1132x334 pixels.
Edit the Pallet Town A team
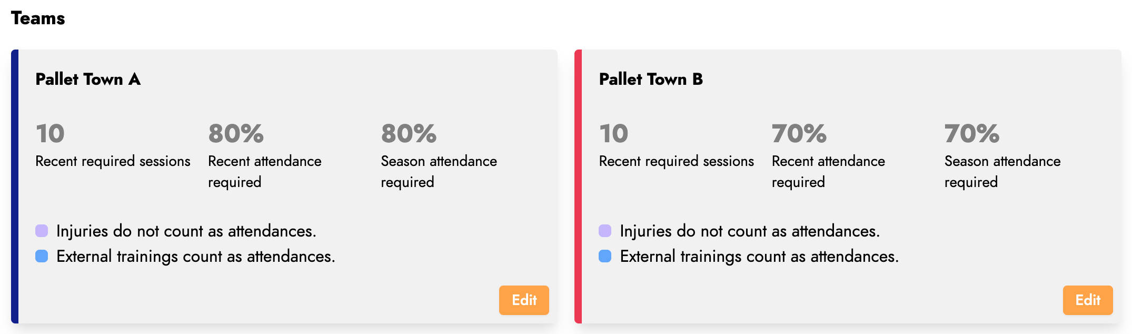[524, 300]
